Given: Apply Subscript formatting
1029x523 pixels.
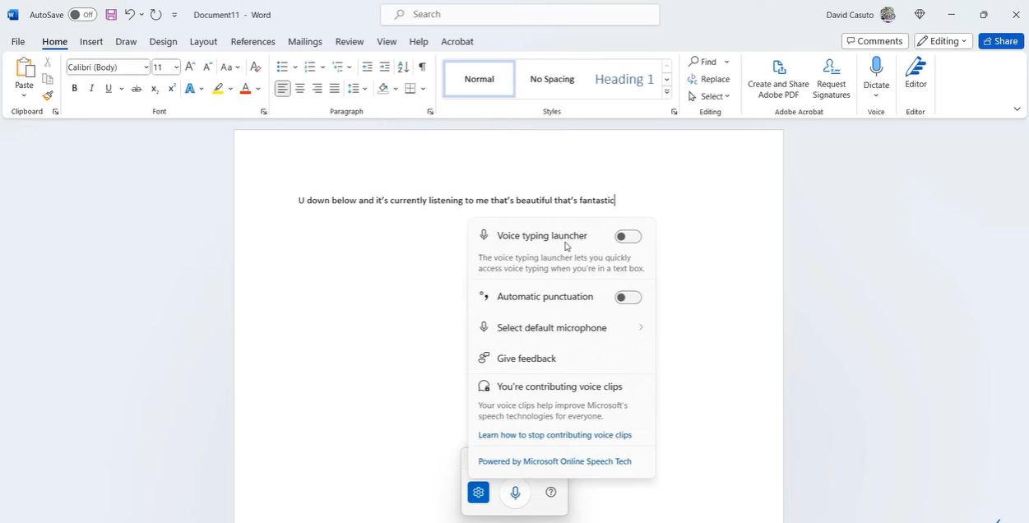Looking at the screenshot, I should point(155,89).
